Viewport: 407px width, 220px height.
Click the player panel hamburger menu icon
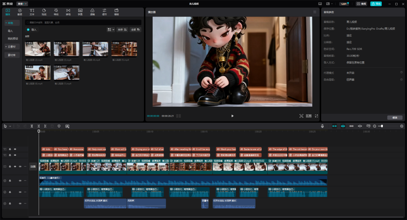tap(315, 12)
